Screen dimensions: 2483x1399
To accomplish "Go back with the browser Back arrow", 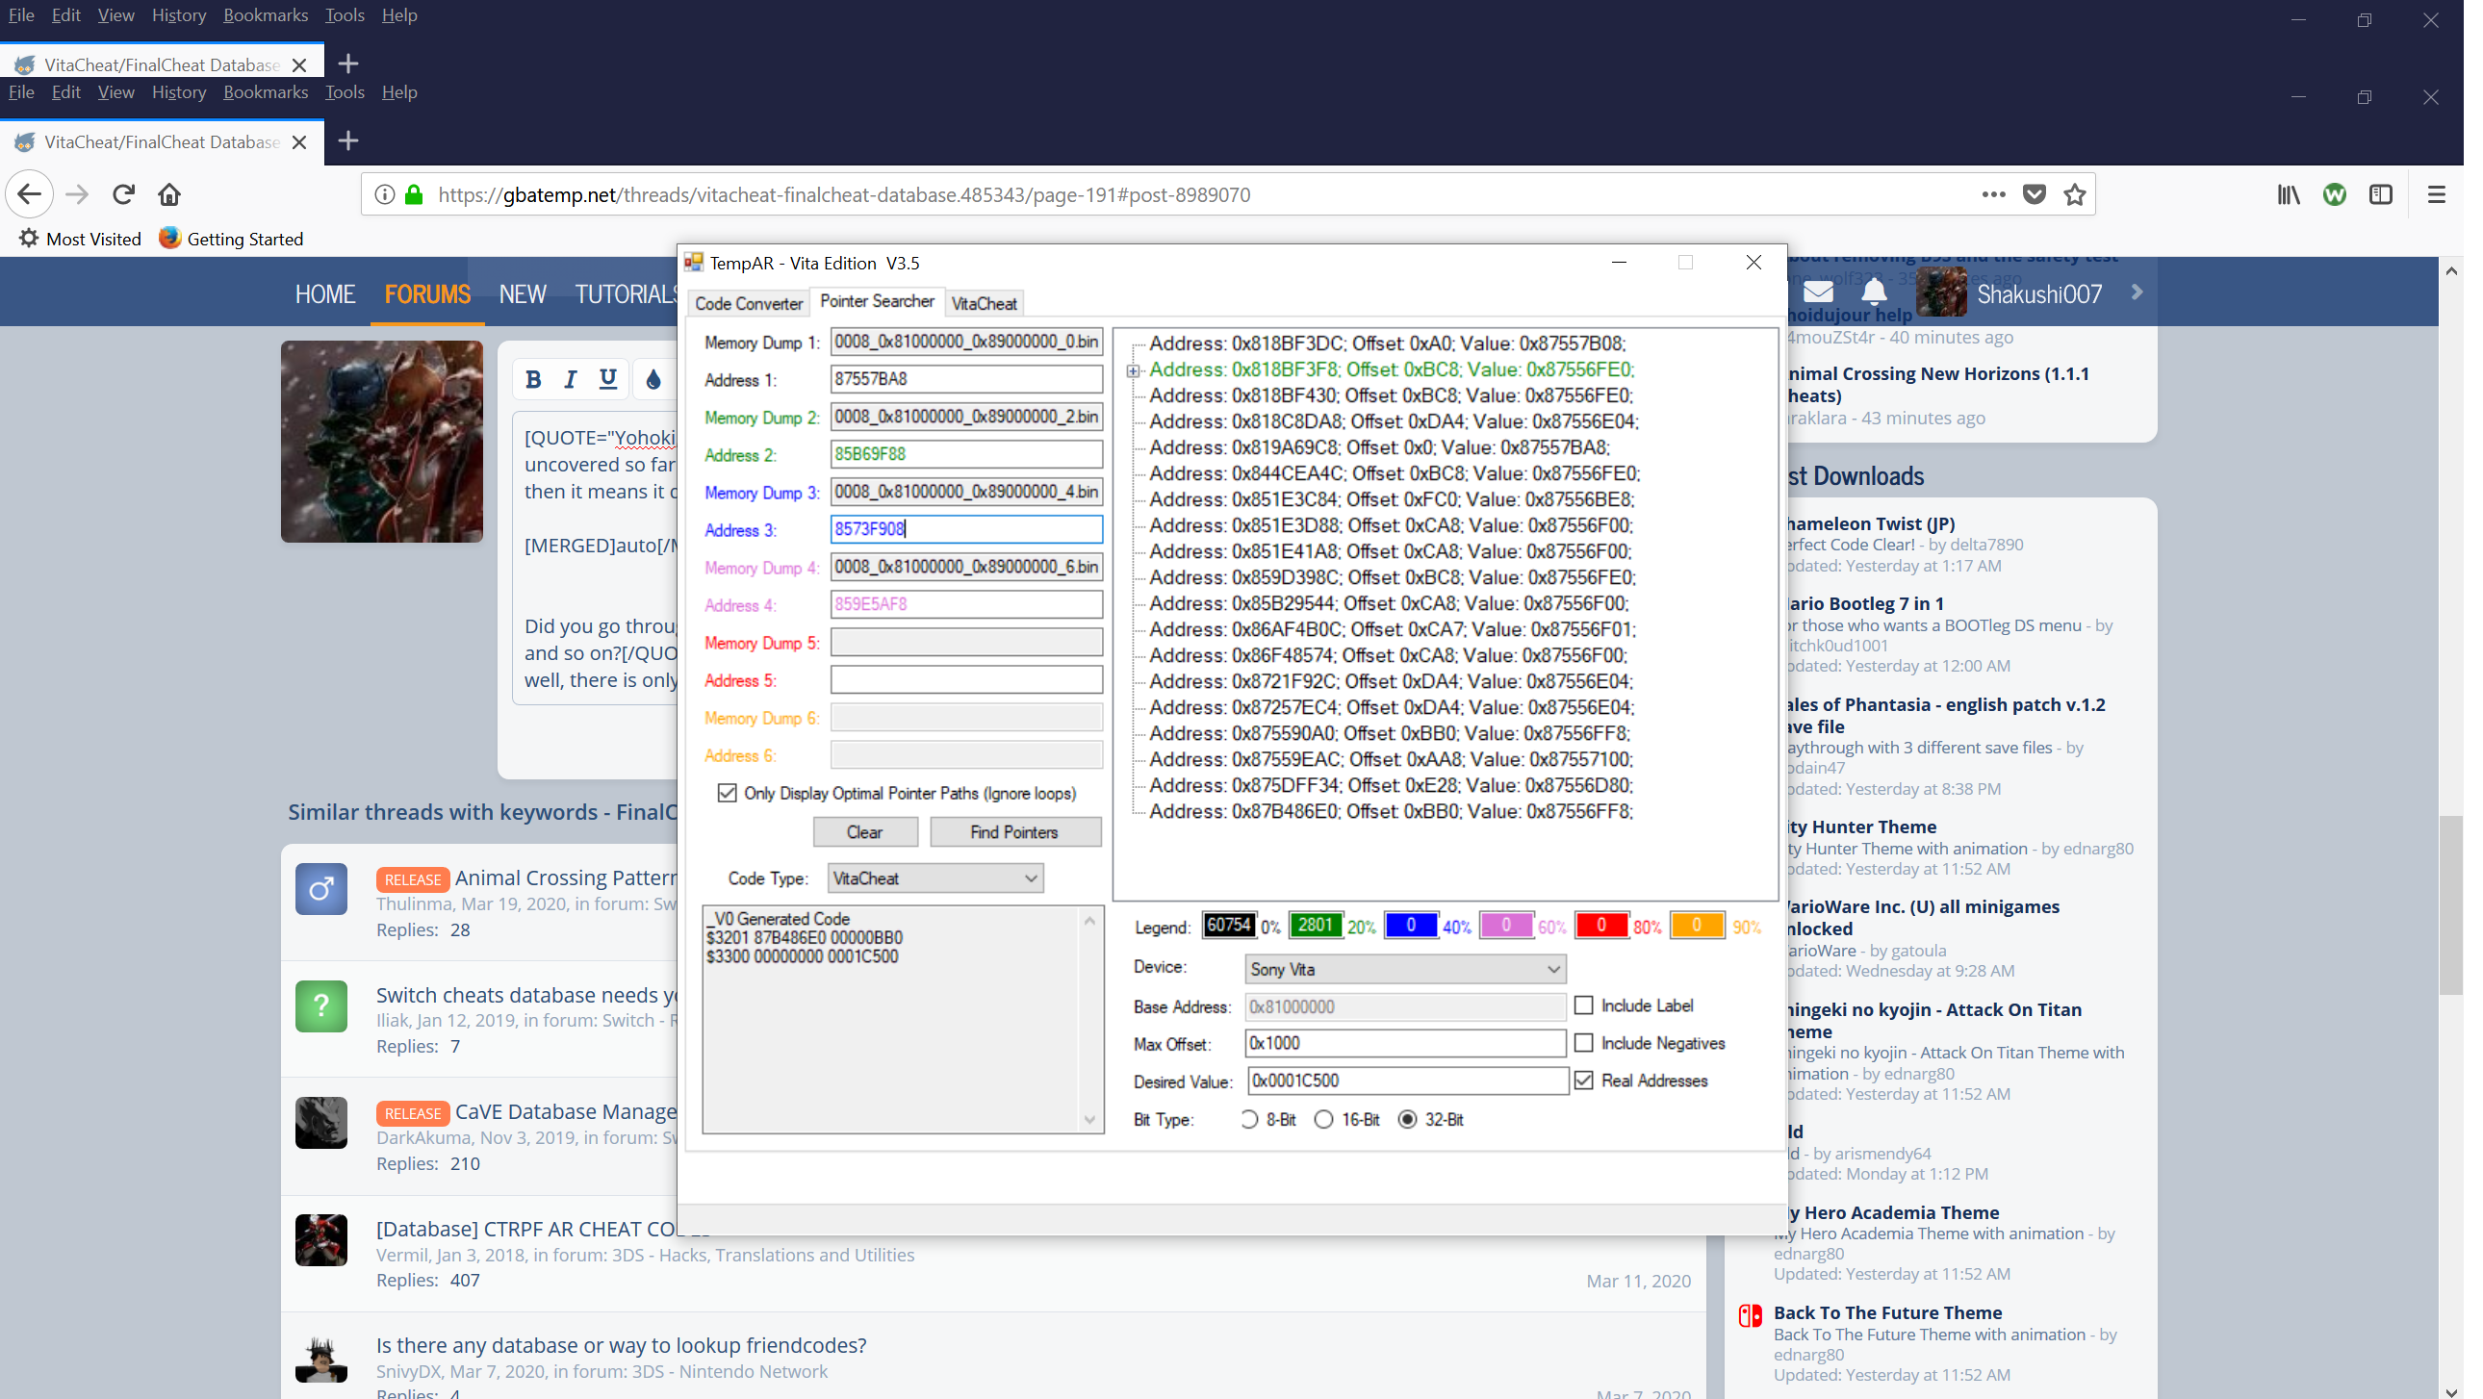I will pos(29,194).
